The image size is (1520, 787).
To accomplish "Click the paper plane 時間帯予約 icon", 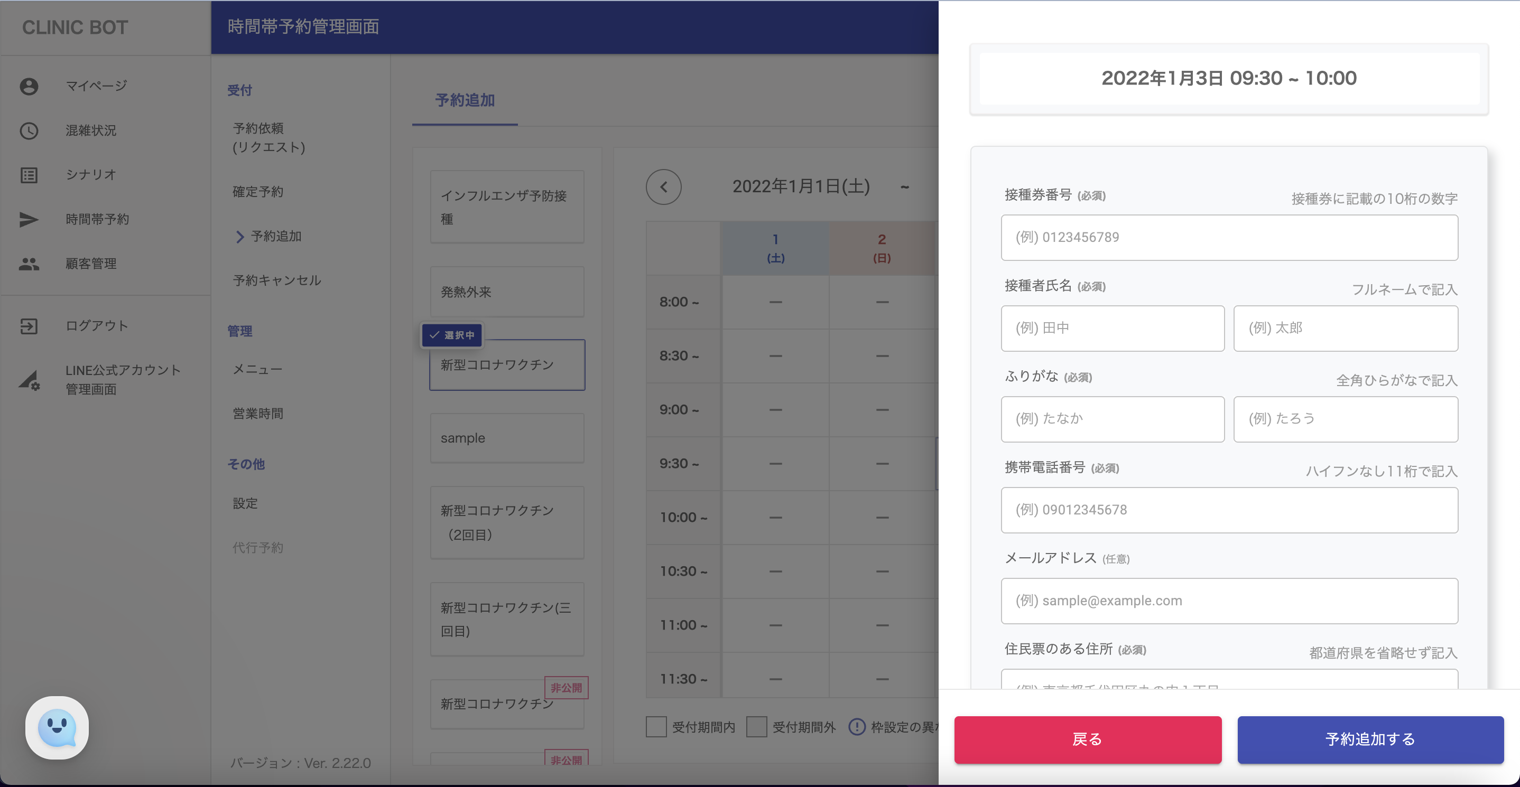I will point(29,219).
